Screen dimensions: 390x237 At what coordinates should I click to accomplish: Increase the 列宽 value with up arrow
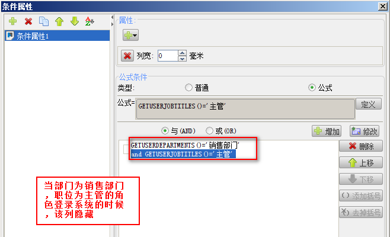tap(183, 53)
